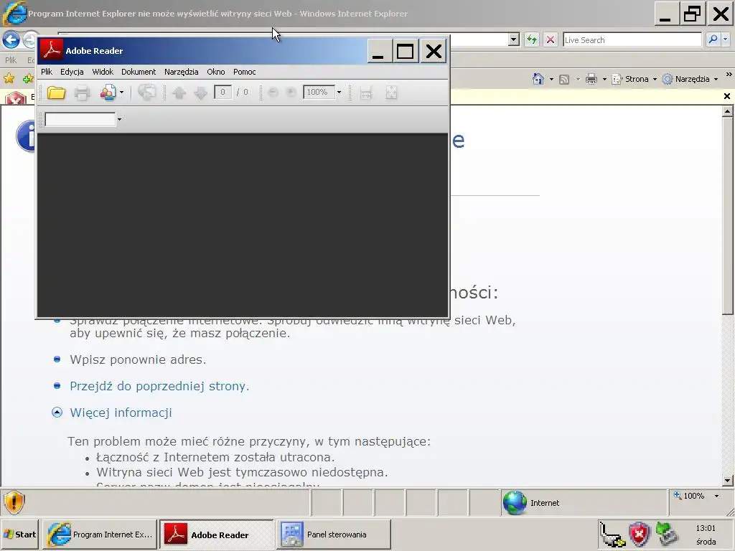Click the scrollbar up arrow in IE

point(728,111)
